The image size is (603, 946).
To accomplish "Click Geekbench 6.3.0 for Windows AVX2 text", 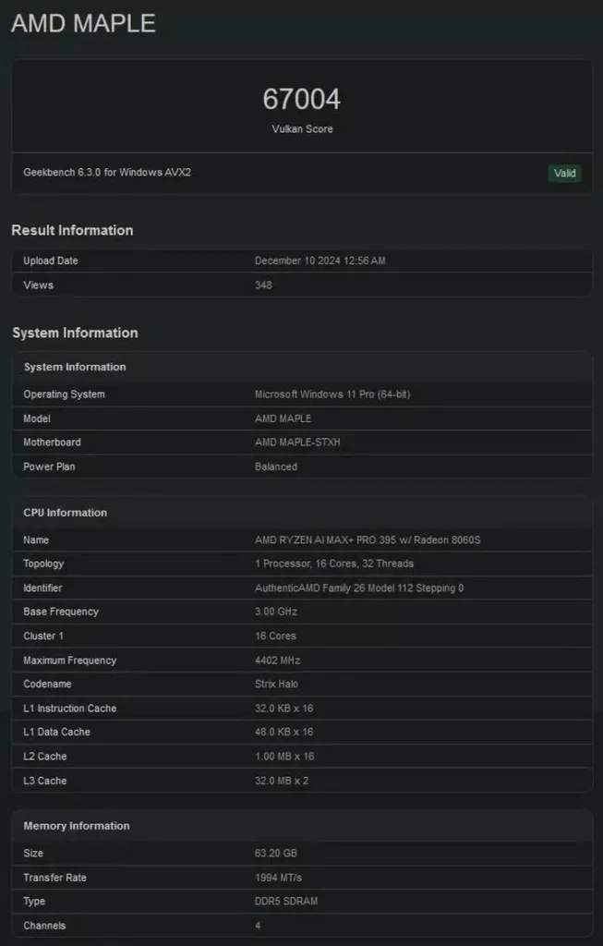I will pyautogui.click(x=107, y=172).
